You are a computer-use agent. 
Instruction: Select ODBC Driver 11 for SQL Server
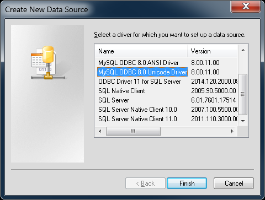tap(140, 82)
